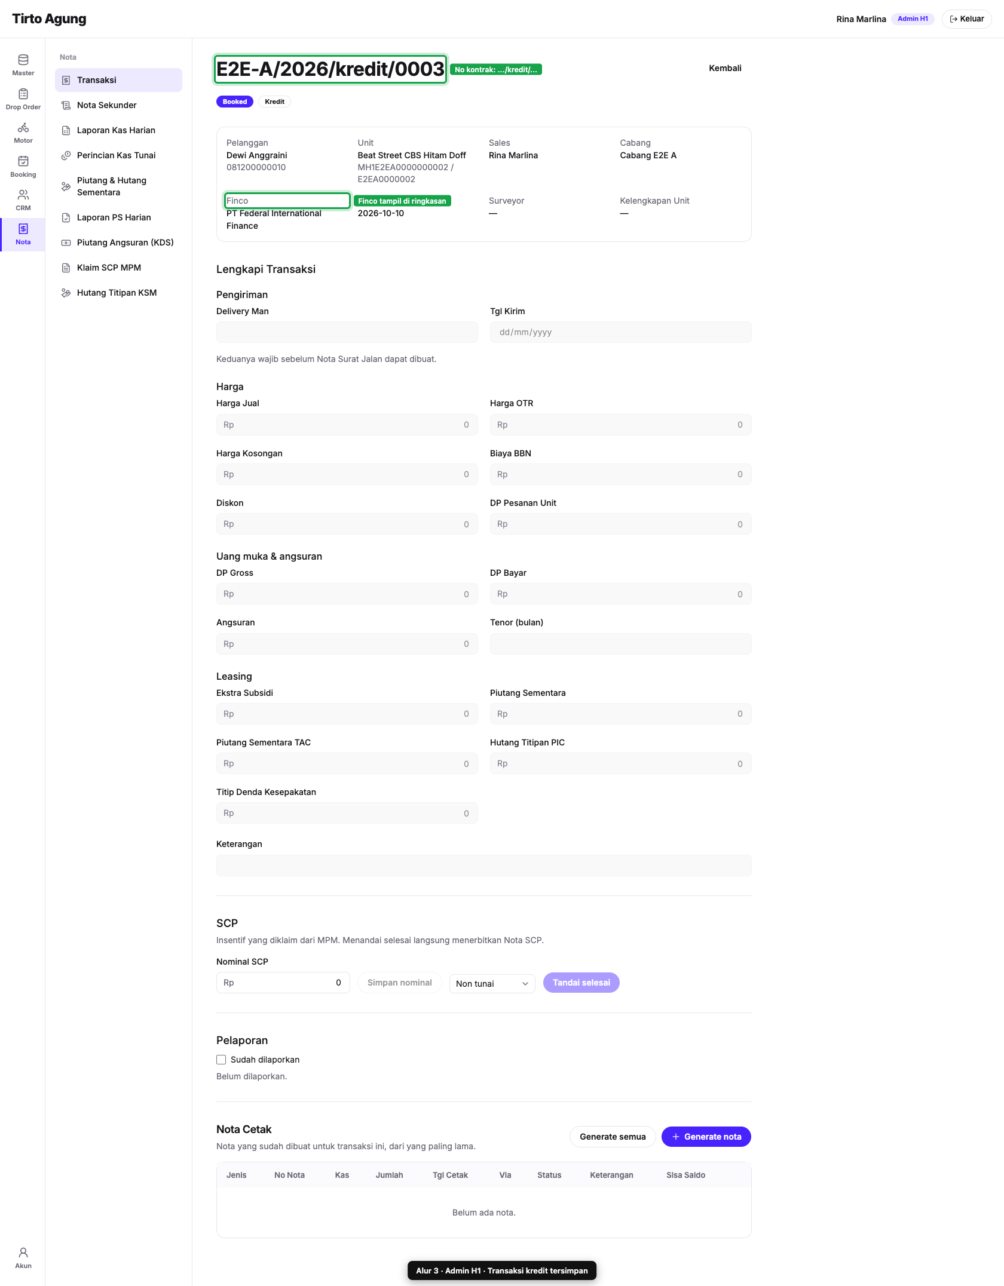Click the Laporan Kas Harian icon
Image resolution: width=1004 pixels, height=1286 pixels.
click(66, 130)
